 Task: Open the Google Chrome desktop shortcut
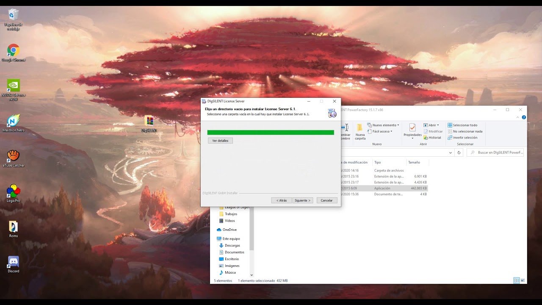pyautogui.click(x=14, y=53)
